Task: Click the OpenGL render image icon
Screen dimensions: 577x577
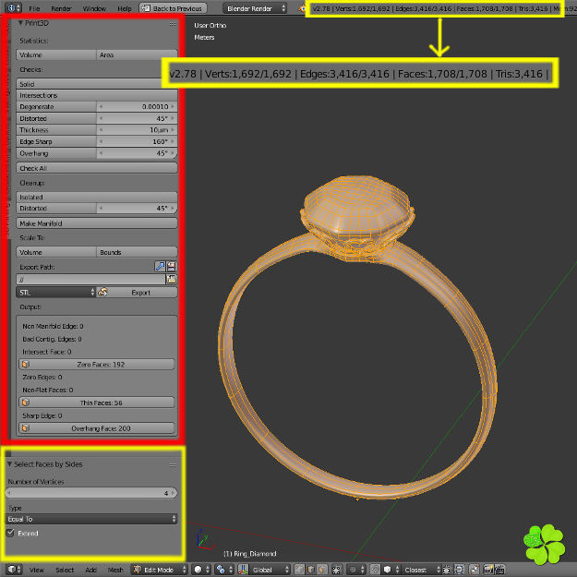Action: [488, 570]
